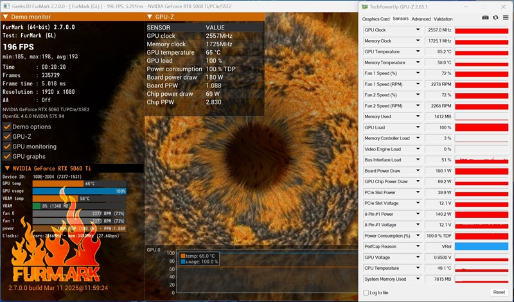Image resolution: width=514 pixels, height=302 pixels.
Task: Disable the GPU graphs checkbox
Action: pyautogui.click(x=6, y=156)
